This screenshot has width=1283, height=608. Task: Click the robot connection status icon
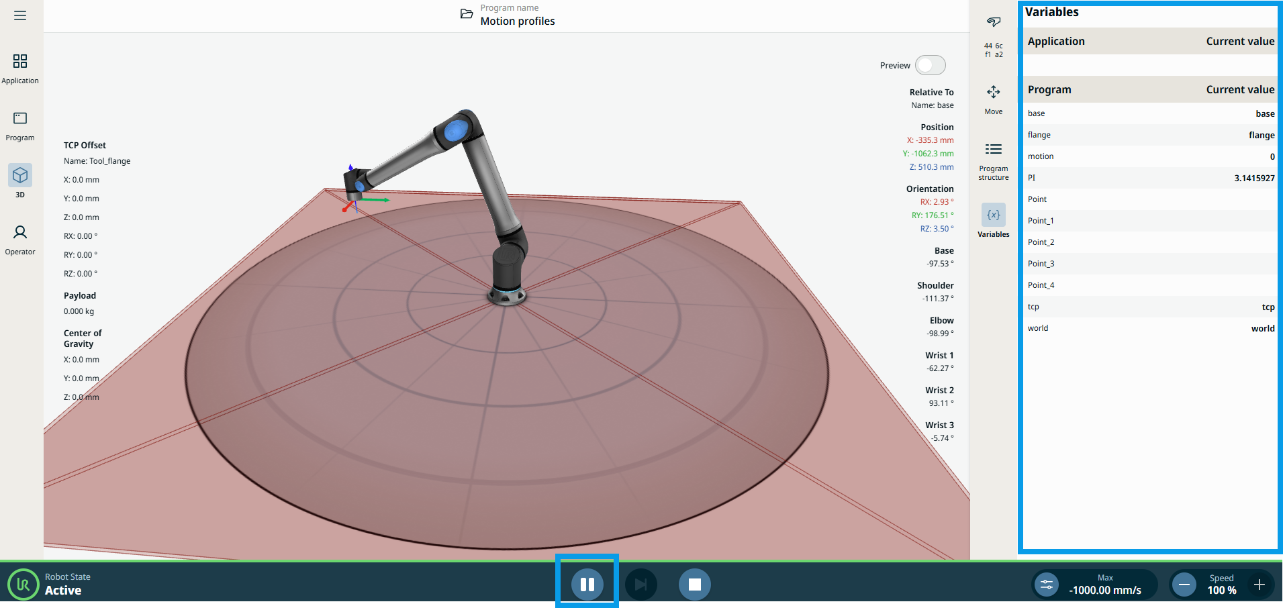pyautogui.click(x=993, y=22)
